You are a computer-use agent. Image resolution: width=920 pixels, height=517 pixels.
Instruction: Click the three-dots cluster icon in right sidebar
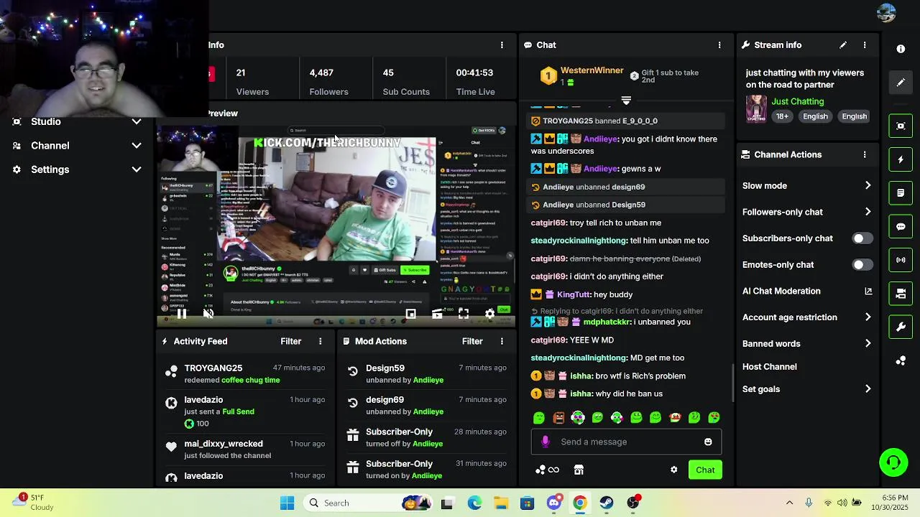(901, 360)
